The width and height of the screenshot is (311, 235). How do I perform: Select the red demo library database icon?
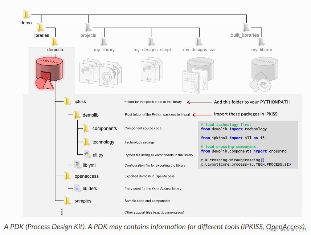(x=49, y=73)
